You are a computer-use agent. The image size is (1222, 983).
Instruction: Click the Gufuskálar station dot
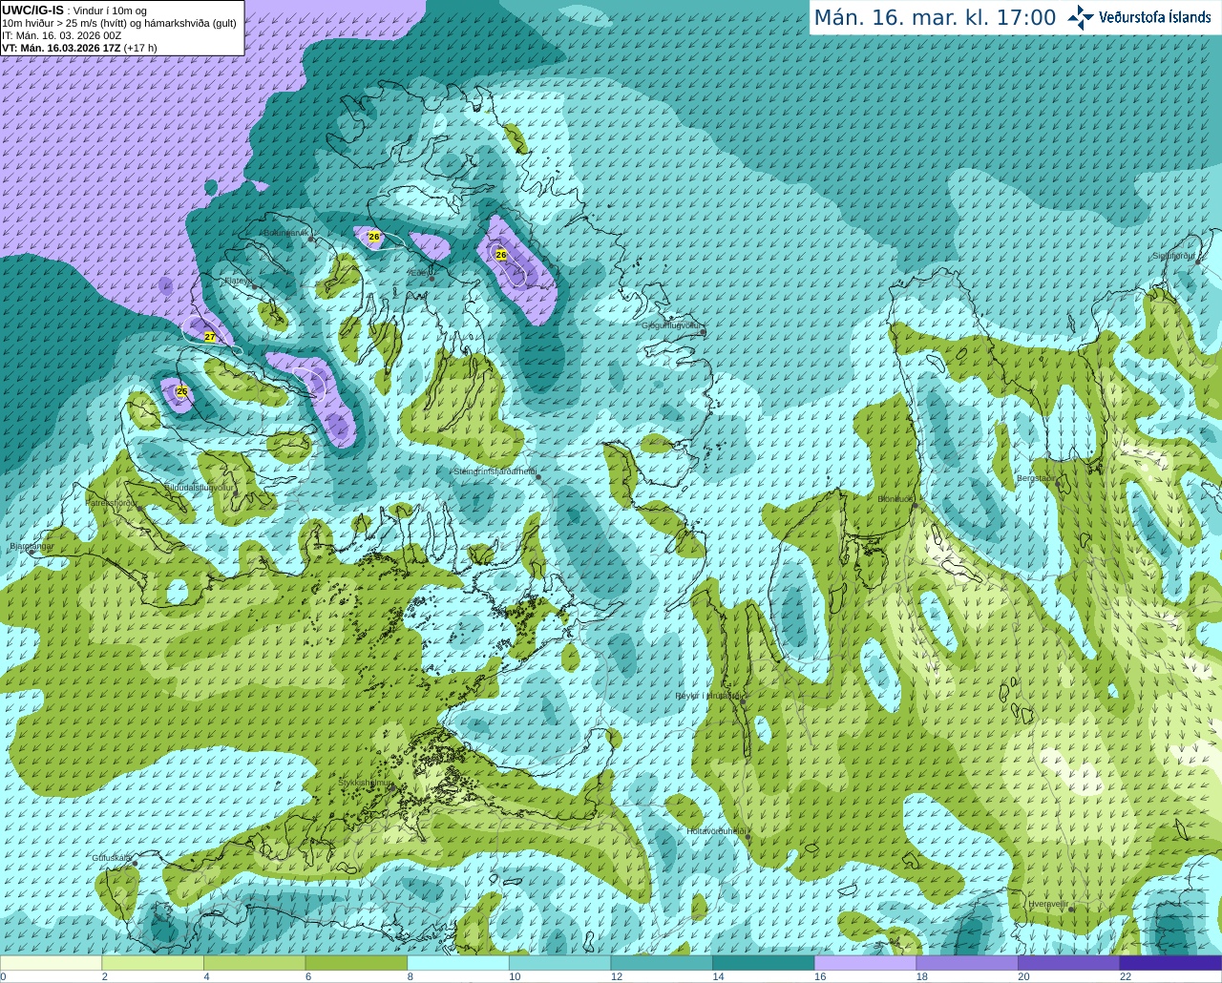coord(135,864)
